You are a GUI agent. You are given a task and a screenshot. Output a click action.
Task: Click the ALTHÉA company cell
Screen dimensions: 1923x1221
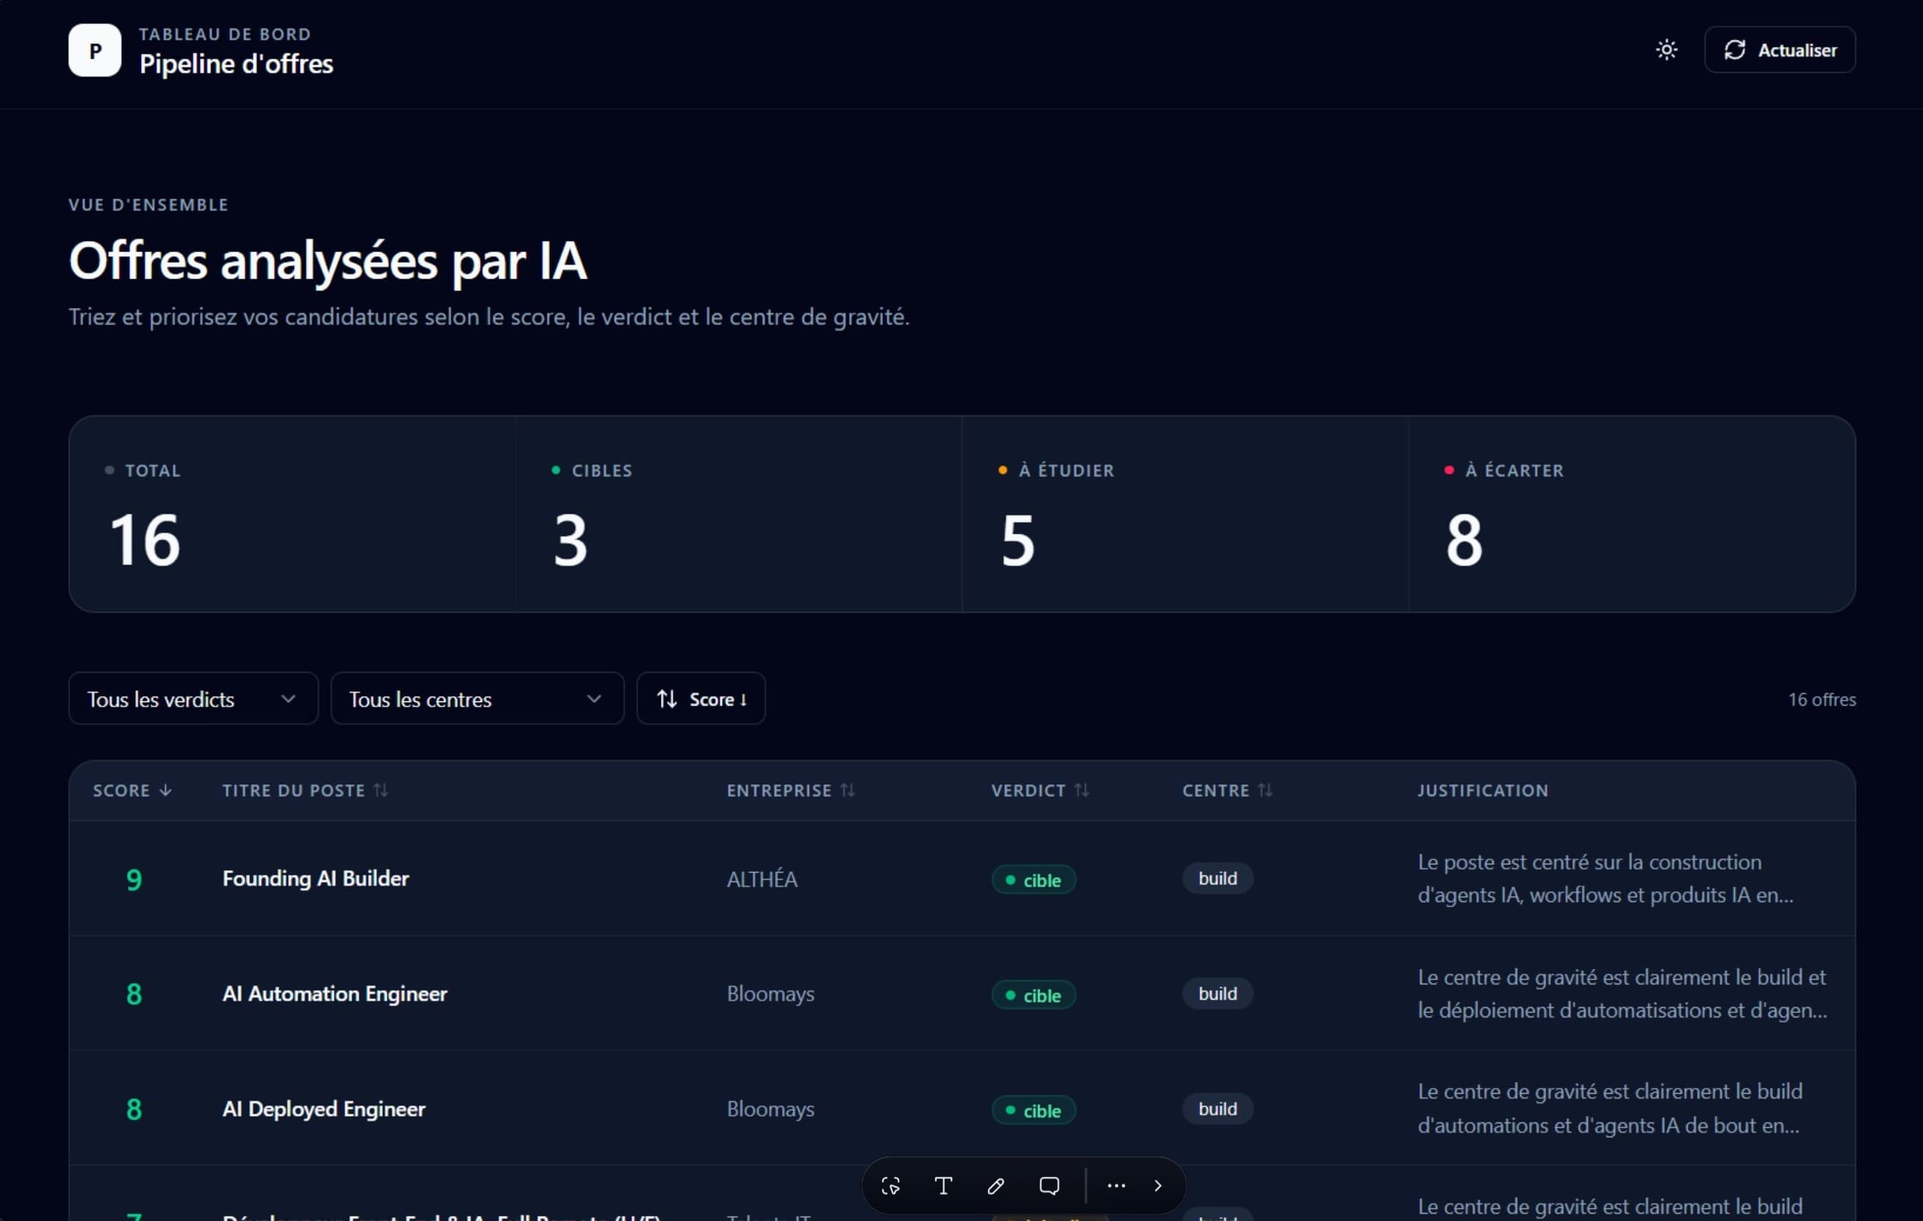click(762, 879)
